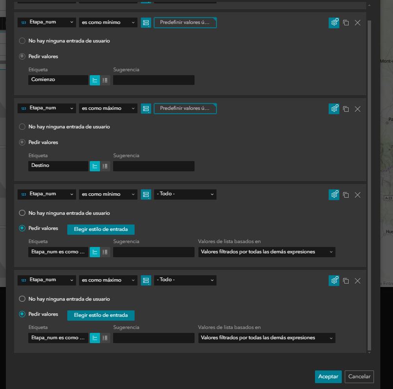Select the list style icon next to Destino field

[x=104, y=166]
